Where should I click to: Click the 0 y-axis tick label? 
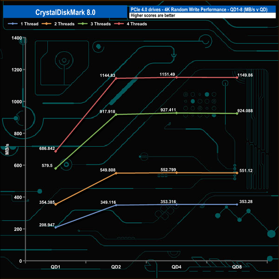tap(21, 261)
